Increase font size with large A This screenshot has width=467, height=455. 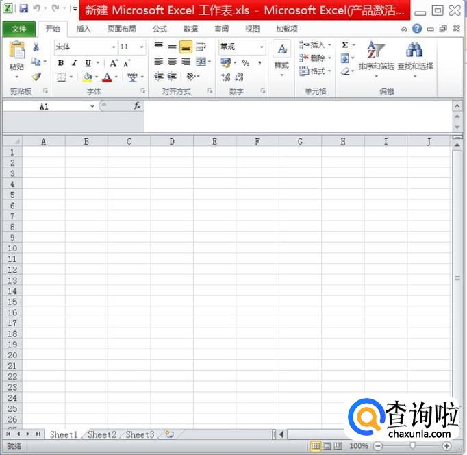(x=114, y=63)
